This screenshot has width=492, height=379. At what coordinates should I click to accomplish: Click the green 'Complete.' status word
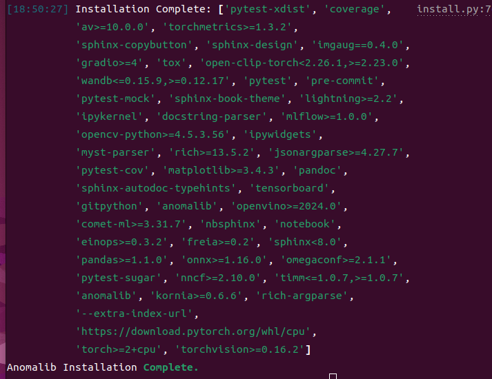170,367
